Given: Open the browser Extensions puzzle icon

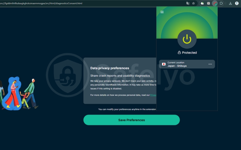Looking at the screenshot, I should tap(221, 3).
